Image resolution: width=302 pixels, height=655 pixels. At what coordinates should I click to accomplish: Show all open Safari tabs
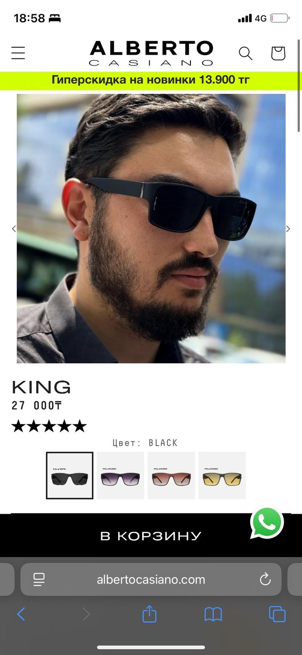pos(277,615)
